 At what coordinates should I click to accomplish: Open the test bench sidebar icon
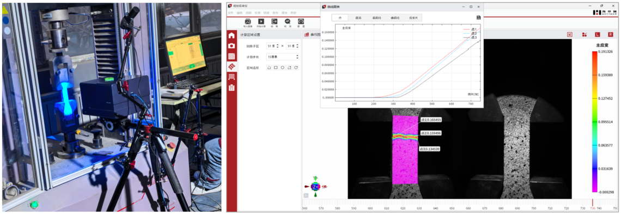tap(232, 77)
